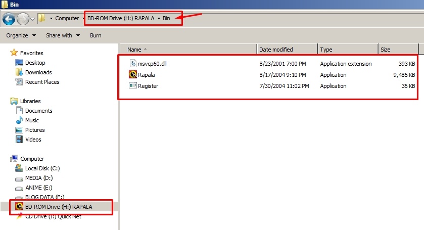
Task: Click the Computer monitor icon
Action: [14, 159]
